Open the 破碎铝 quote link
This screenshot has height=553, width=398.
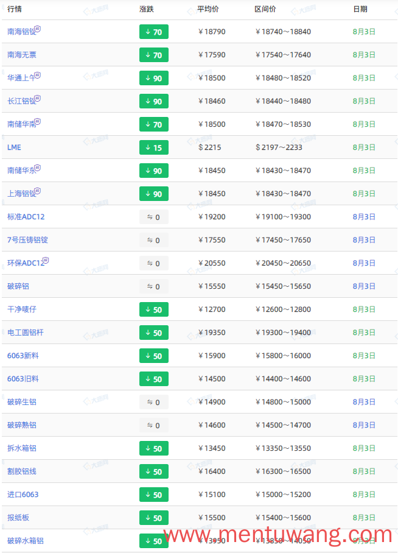tap(18, 286)
